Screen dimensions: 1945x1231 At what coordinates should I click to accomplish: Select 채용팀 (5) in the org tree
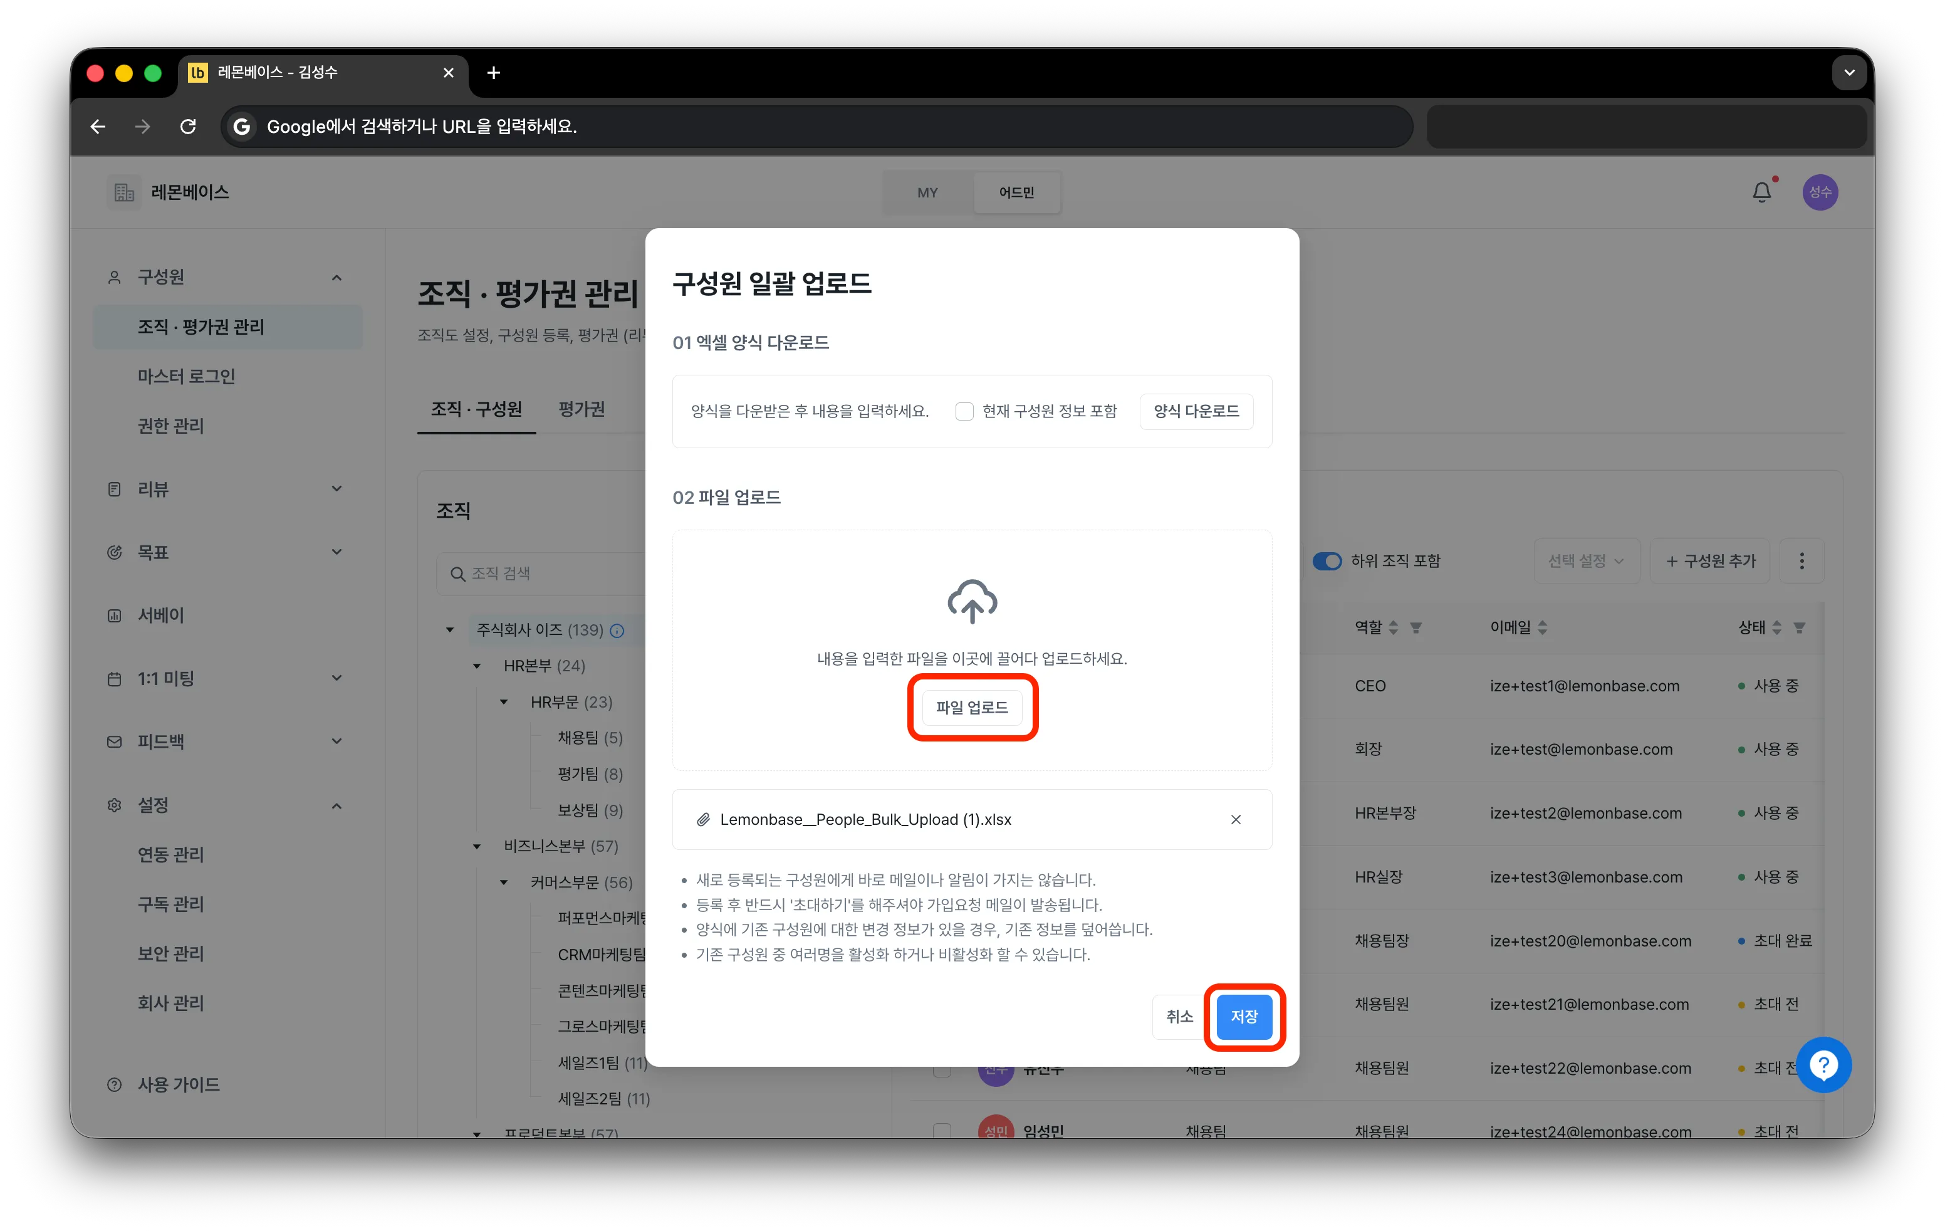point(590,738)
